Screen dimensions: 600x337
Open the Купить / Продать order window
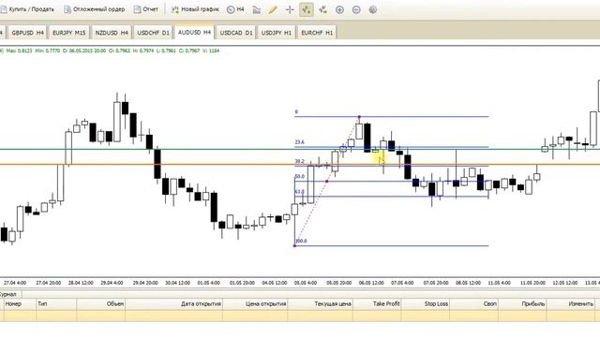(27, 9)
